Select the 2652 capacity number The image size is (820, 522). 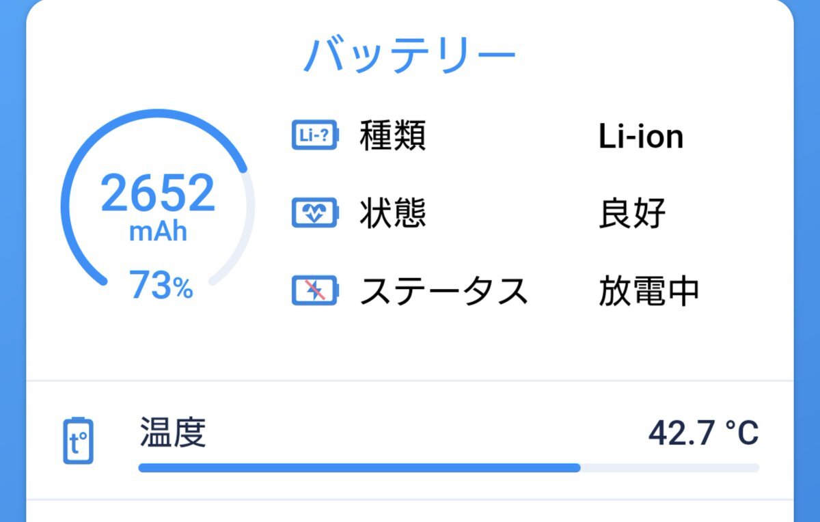(158, 193)
